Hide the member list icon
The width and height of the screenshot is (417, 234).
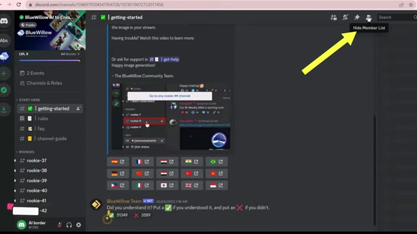(x=368, y=18)
